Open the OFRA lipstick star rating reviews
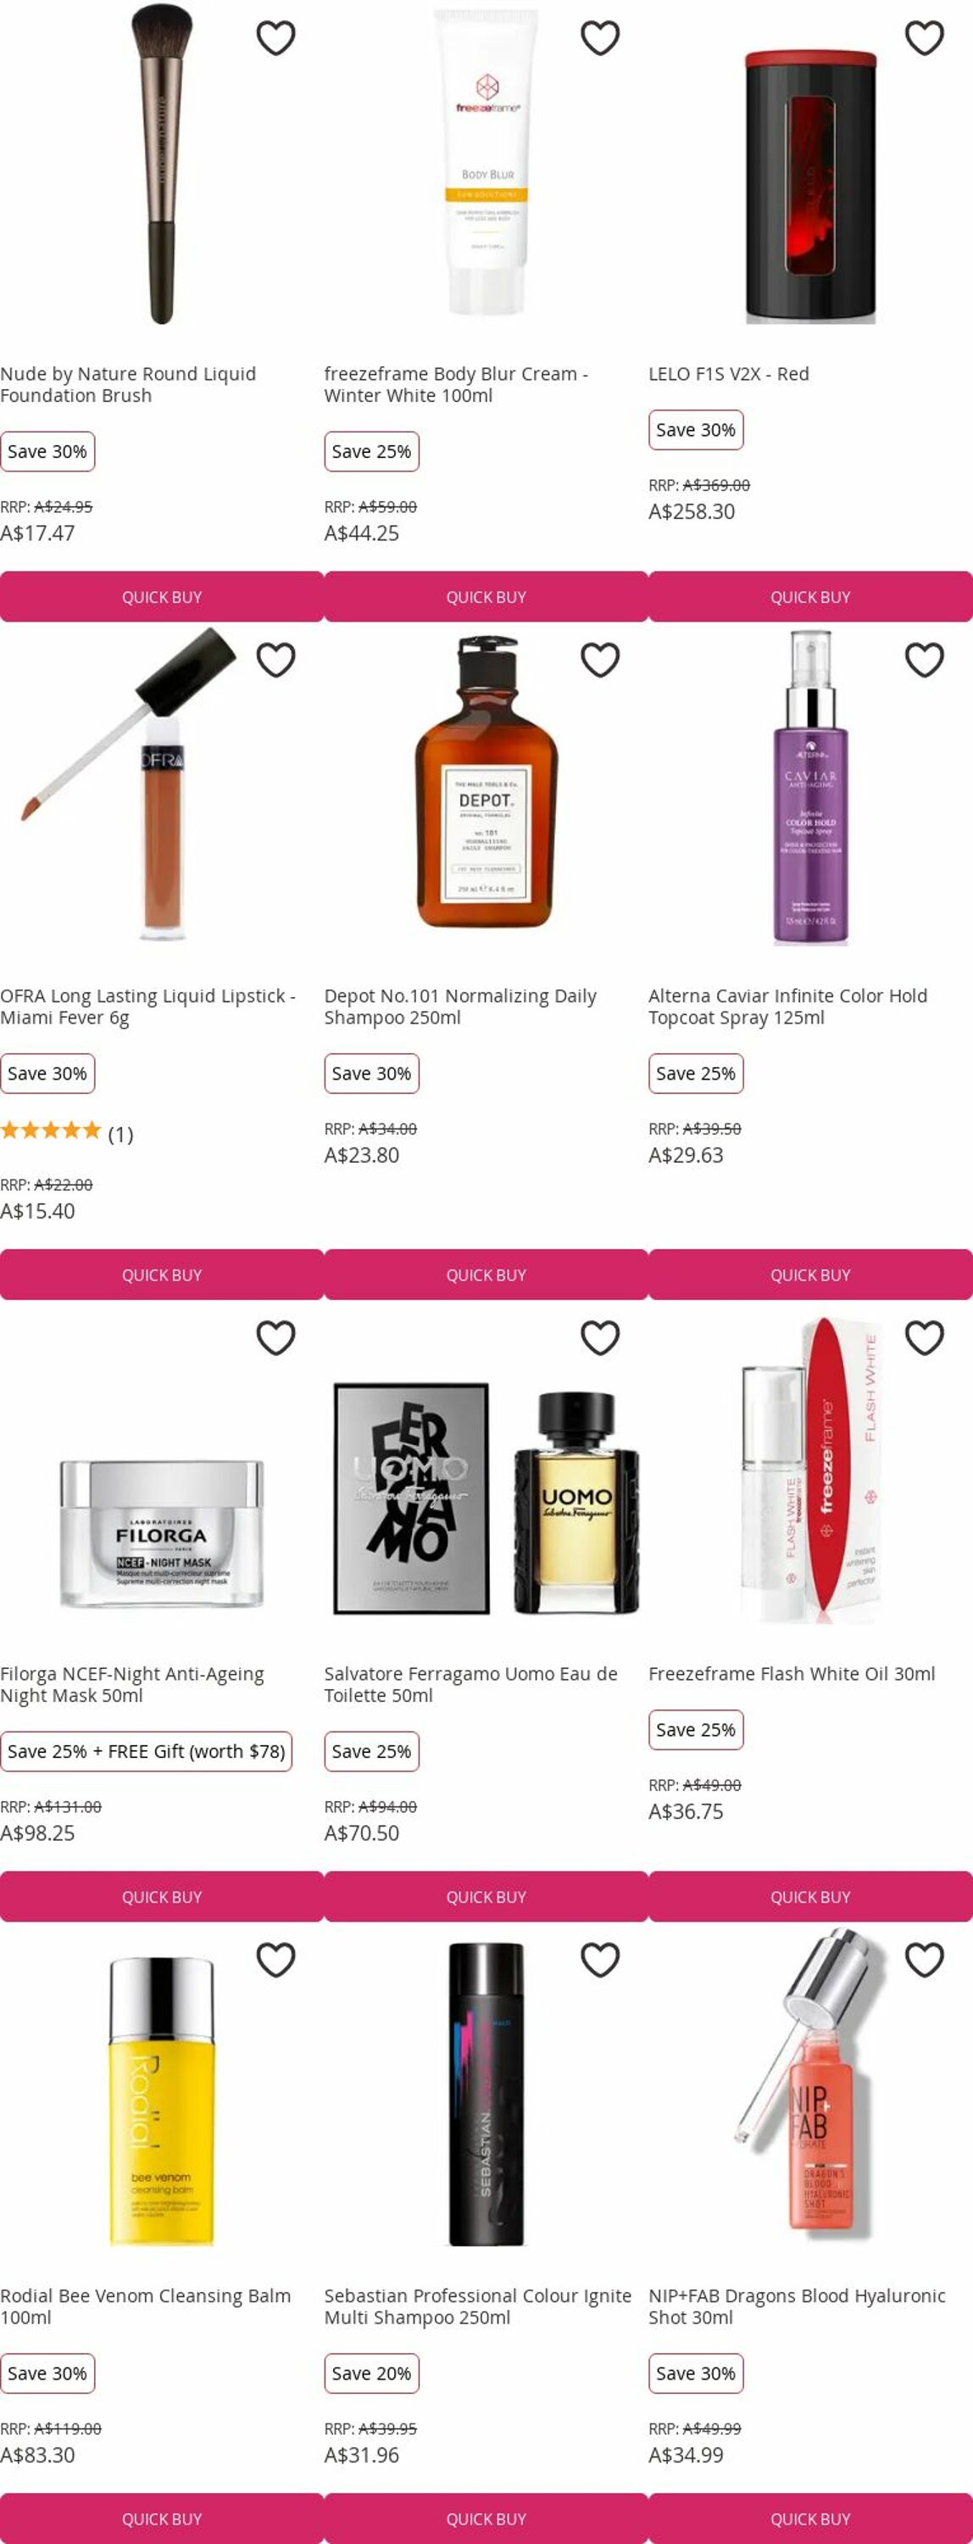 tap(66, 1132)
